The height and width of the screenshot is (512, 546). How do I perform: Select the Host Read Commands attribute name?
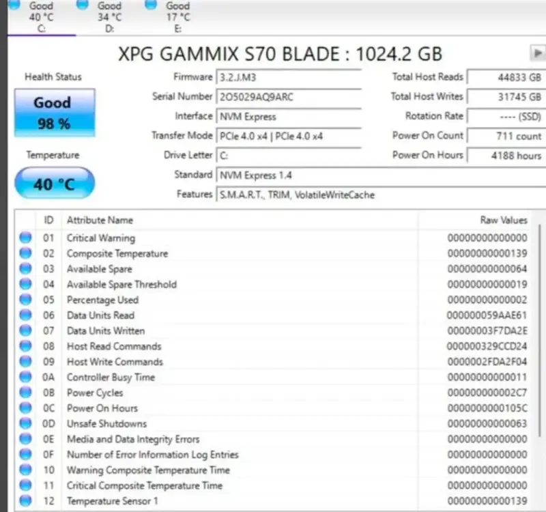[114, 346]
